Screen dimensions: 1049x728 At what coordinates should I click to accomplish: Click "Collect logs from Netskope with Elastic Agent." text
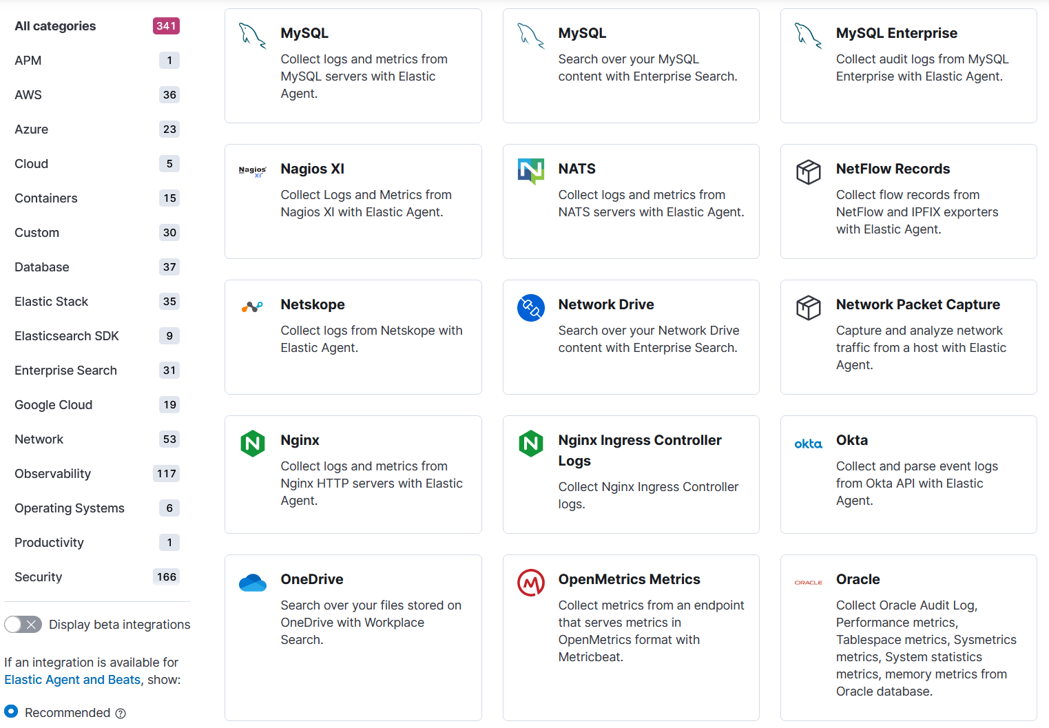pyautogui.click(x=372, y=340)
